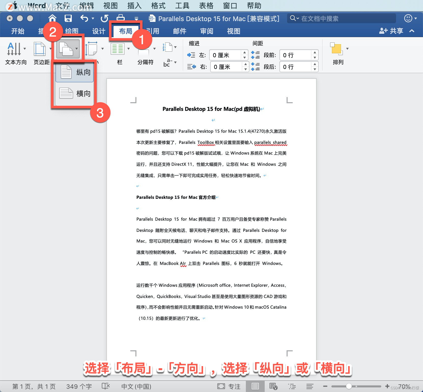Click the heading 'Parallels Desktop 15 for Mac 官方介绍'

176,197
